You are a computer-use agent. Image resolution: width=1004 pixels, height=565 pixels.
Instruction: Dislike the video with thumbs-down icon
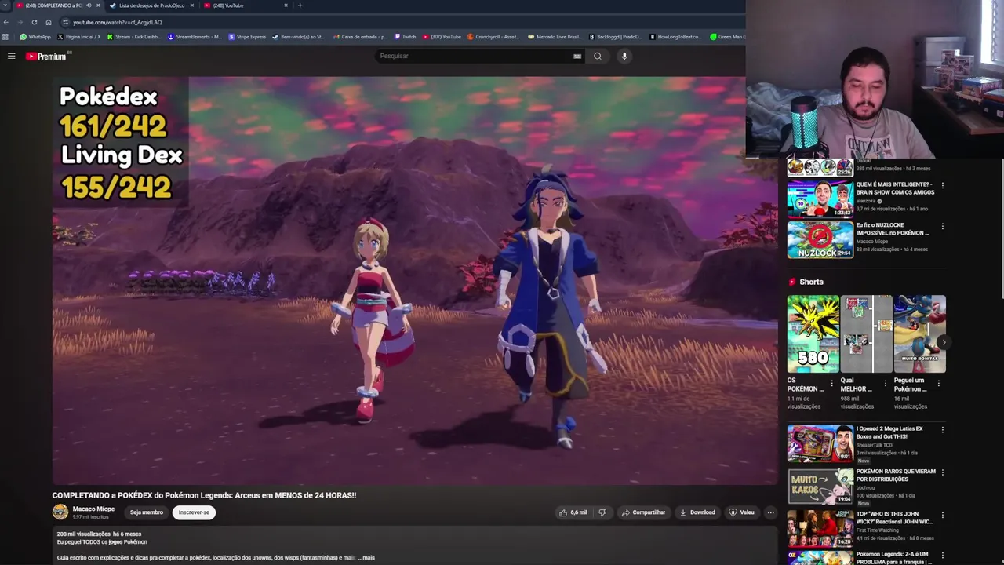pyautogui.click(x=602, y=512)
